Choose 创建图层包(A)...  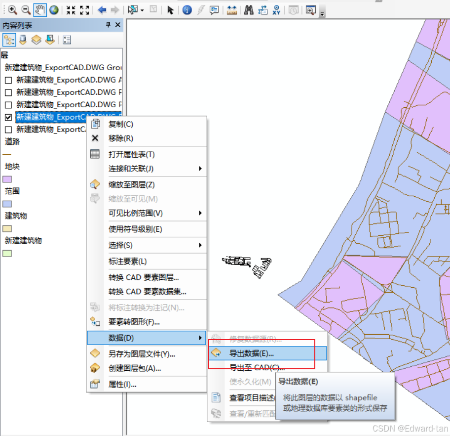pos(147,368)
